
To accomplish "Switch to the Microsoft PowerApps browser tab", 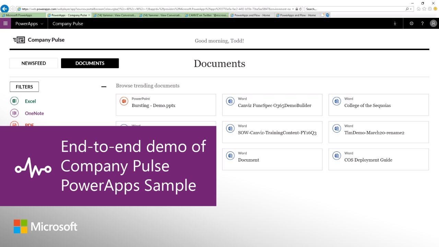I will (x=23, y=15).
